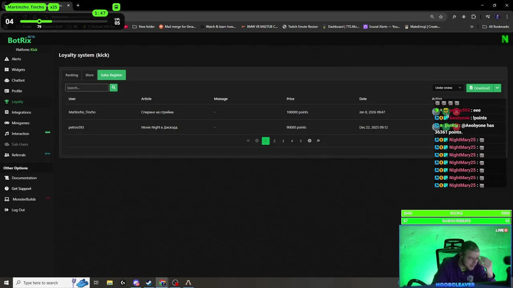The height and width of the screenshot is (288, 513).
Task: Open the Chrome profile avatar
Action: click(x=497, y=17)
